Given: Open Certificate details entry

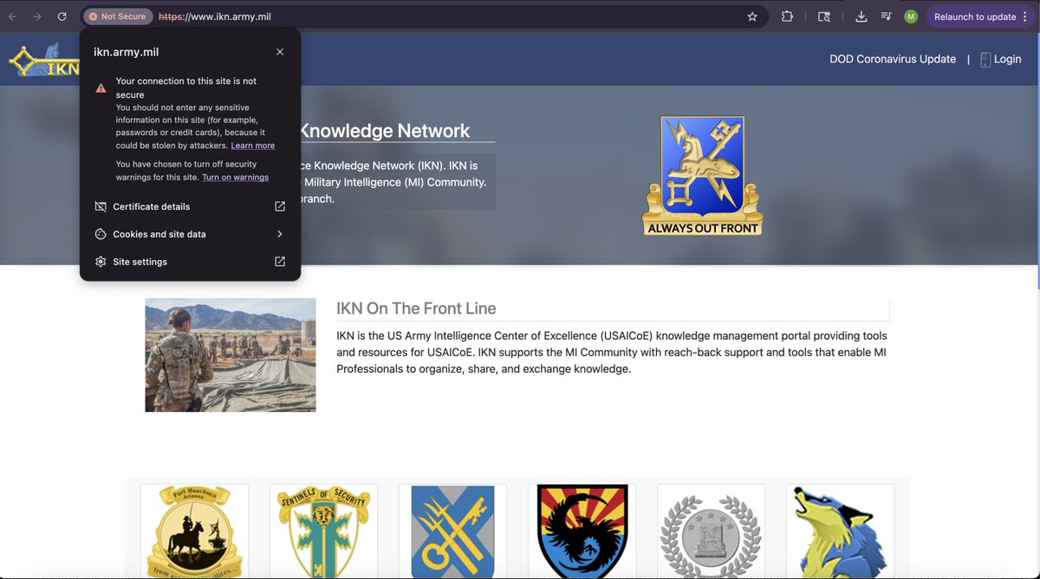Looking at the screenshot, I should click(190, 206).
